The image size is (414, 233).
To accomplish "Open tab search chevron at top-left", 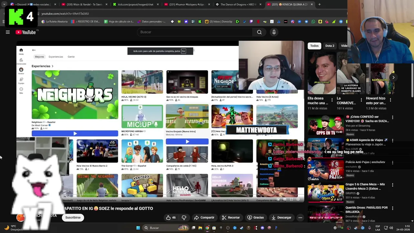I will [4, 5].
